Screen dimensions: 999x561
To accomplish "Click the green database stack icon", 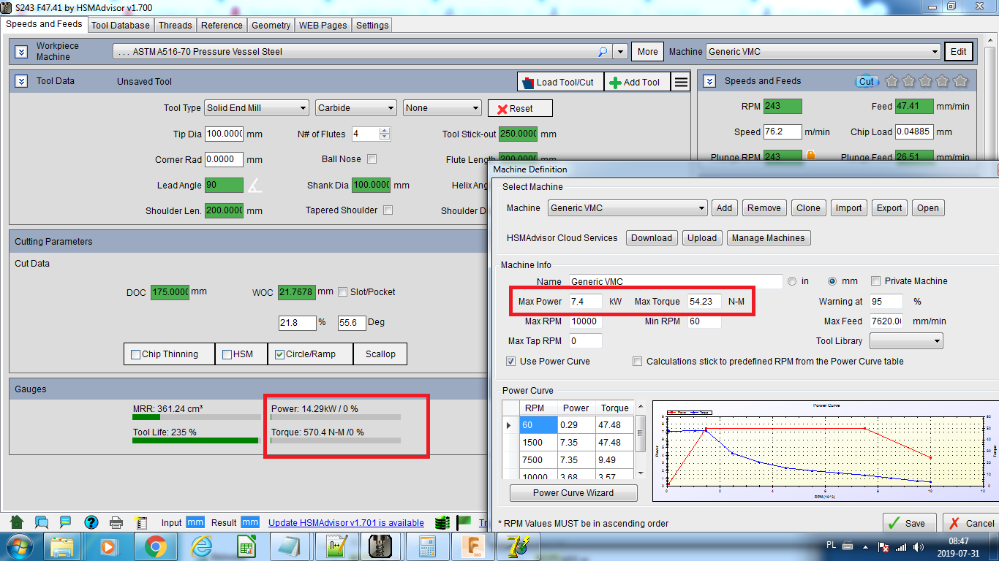I will coord(442,522).
